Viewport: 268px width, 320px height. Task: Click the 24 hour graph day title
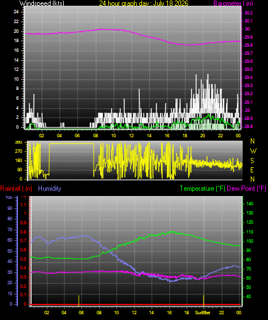pos(144,3)
